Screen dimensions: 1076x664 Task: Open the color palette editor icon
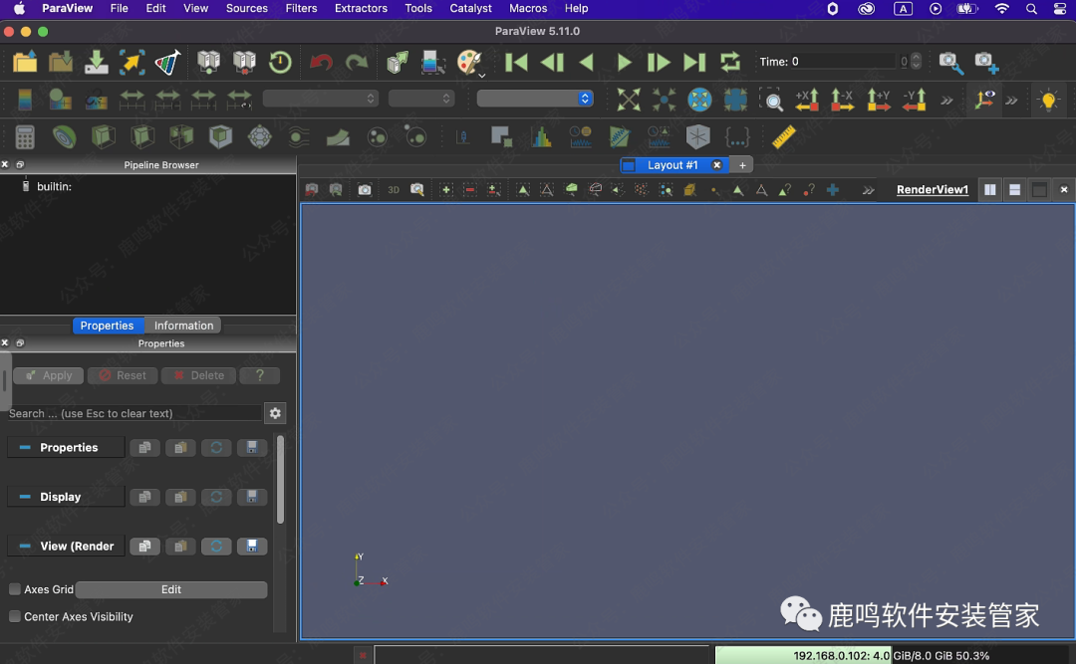pyautogui.click(x=469, y=62)
